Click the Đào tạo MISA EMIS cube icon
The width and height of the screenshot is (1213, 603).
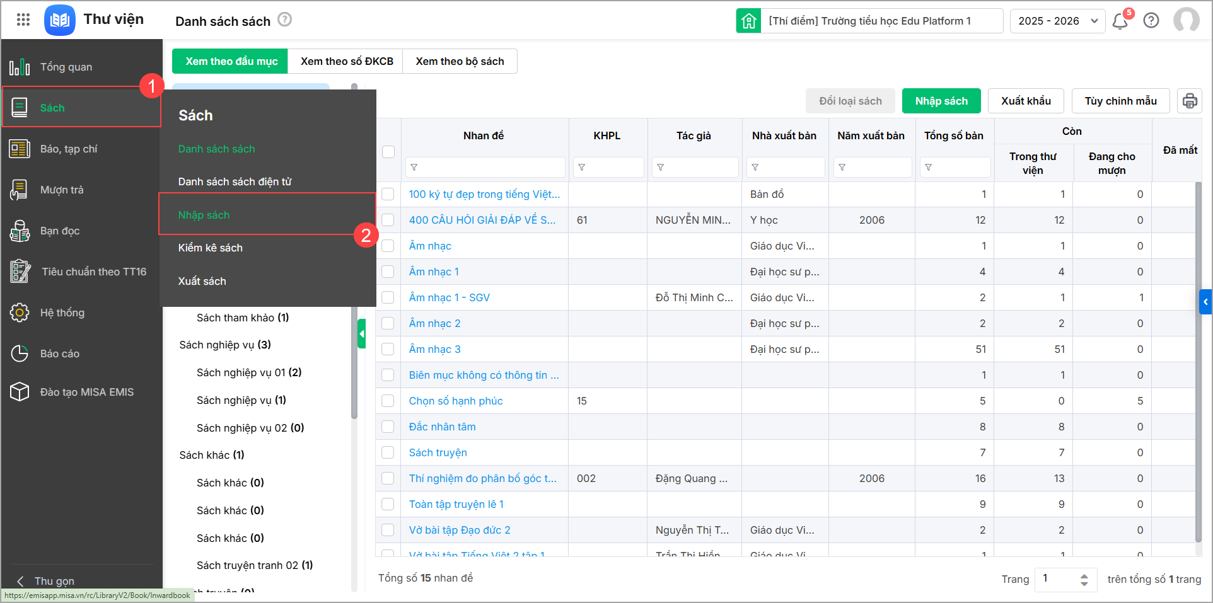point(20,392)
